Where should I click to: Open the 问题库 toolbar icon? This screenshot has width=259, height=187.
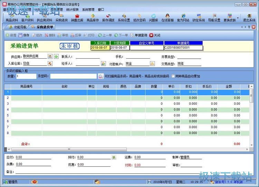click(x=153, y=18)
